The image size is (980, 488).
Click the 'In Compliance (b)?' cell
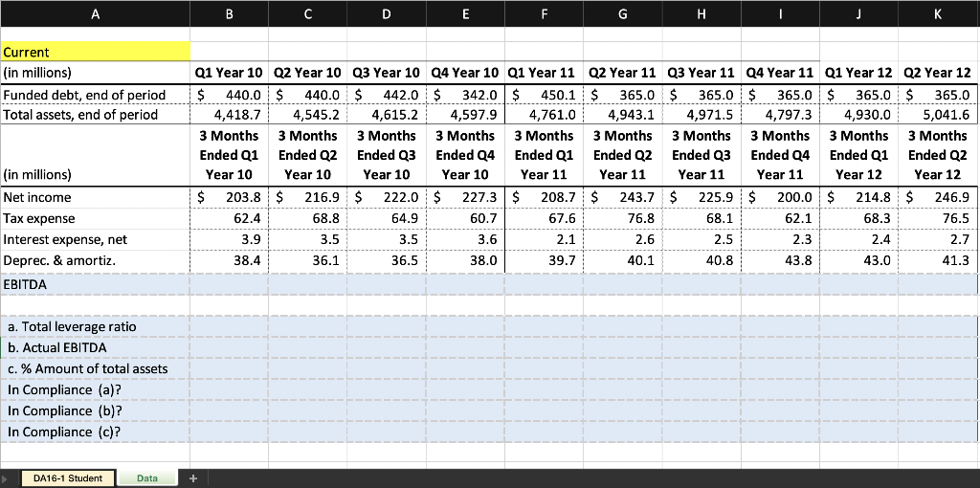(95, 411)
